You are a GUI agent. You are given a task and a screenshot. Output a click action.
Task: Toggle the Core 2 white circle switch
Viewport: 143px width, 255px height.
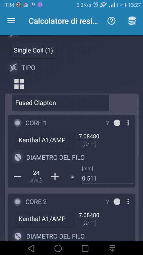(117, 202)
